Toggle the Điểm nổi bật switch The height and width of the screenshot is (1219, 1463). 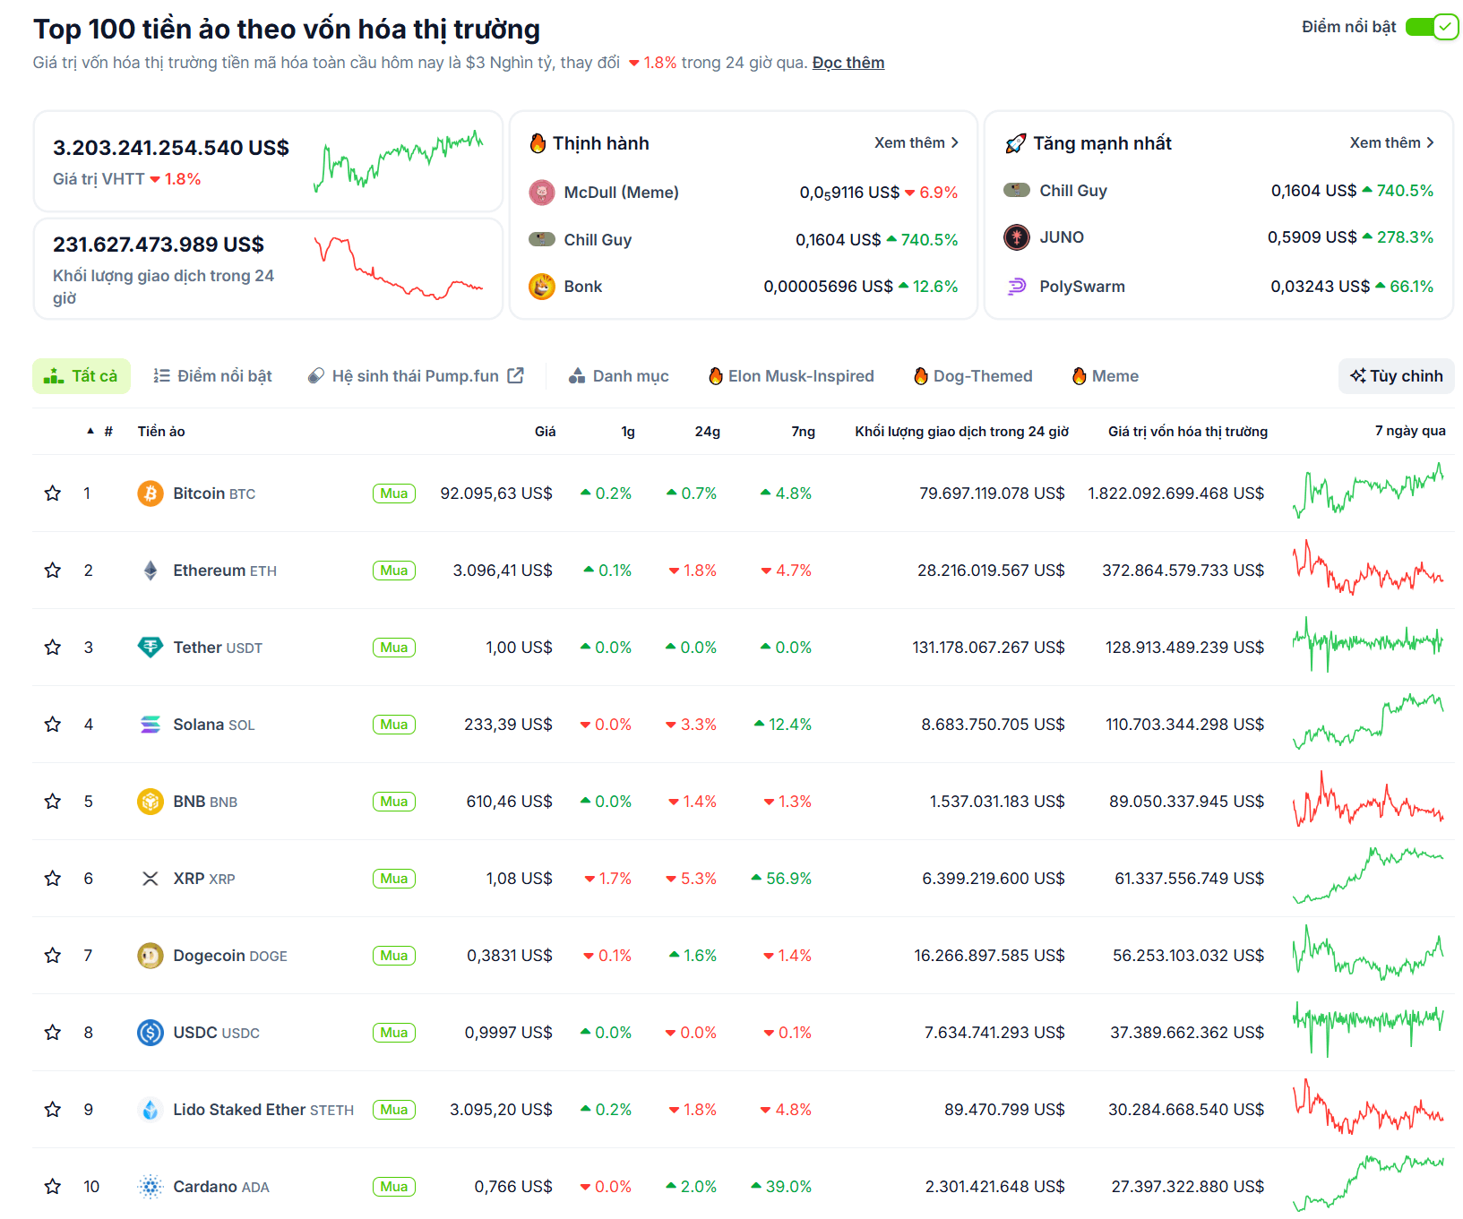click(1431, 27)
